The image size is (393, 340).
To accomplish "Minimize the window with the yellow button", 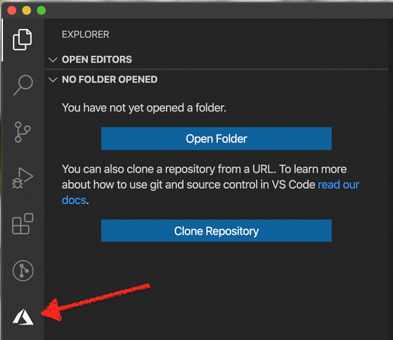I will tap(26, 10).
